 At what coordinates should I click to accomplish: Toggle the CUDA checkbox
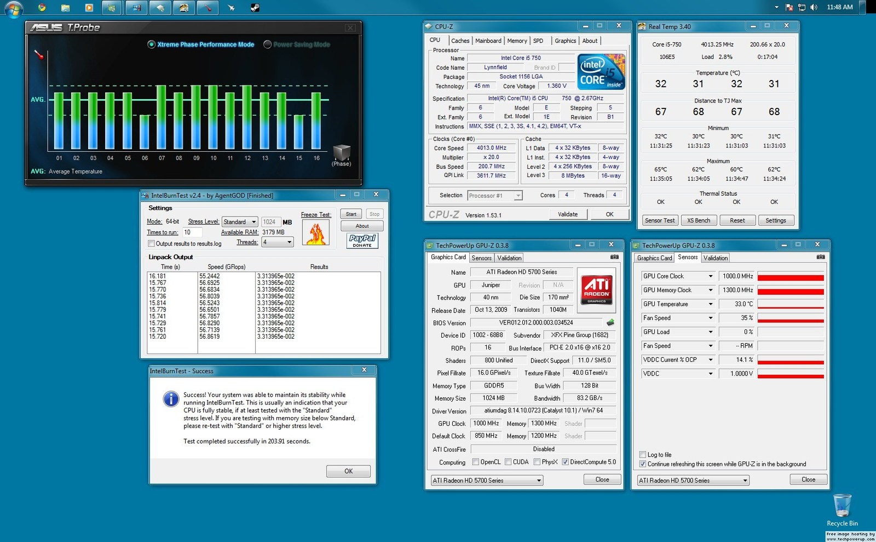[x=508, y=462]
